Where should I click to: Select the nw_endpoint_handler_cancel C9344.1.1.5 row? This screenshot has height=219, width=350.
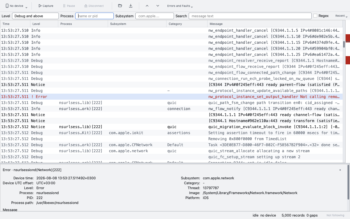tap(171, 30)
